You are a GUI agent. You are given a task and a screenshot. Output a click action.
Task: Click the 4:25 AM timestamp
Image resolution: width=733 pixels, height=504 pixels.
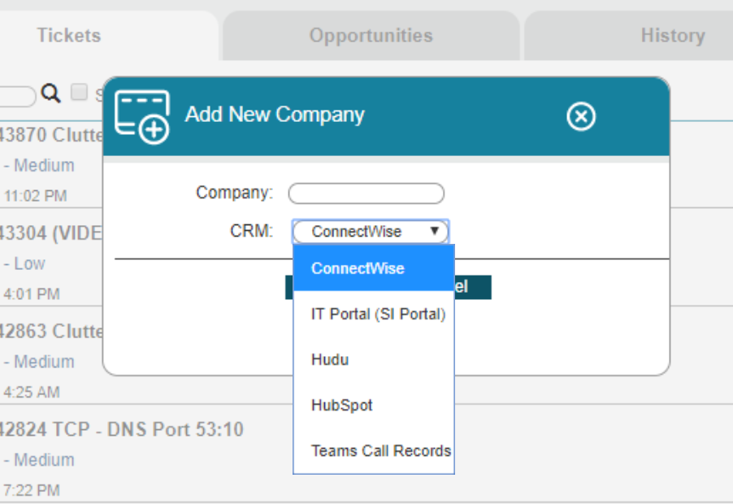(x=32, y=392)
